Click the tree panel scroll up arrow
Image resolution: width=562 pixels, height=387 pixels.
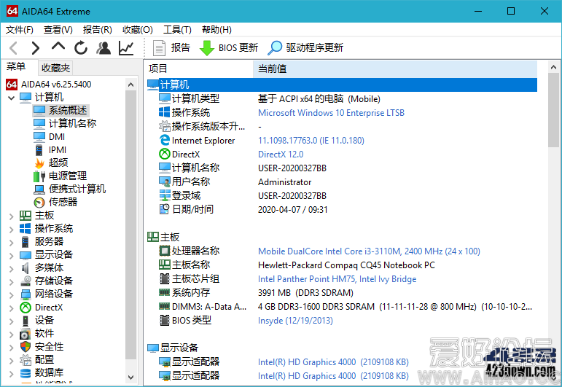pyautogui.click(x=130, y=85)
